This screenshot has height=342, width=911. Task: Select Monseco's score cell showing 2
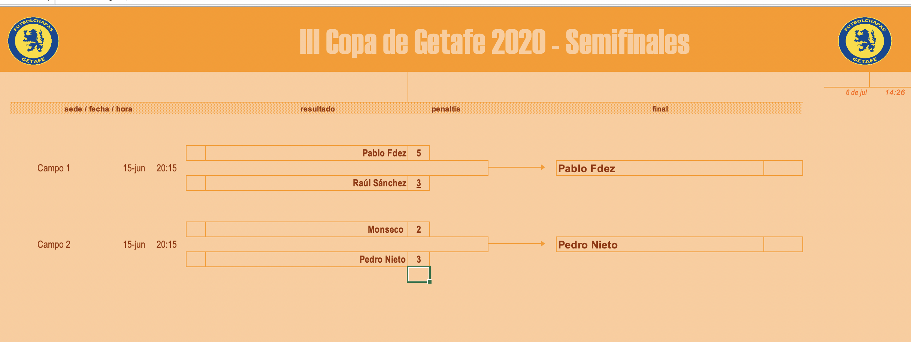pyautogui.click(x=419, y=229)
